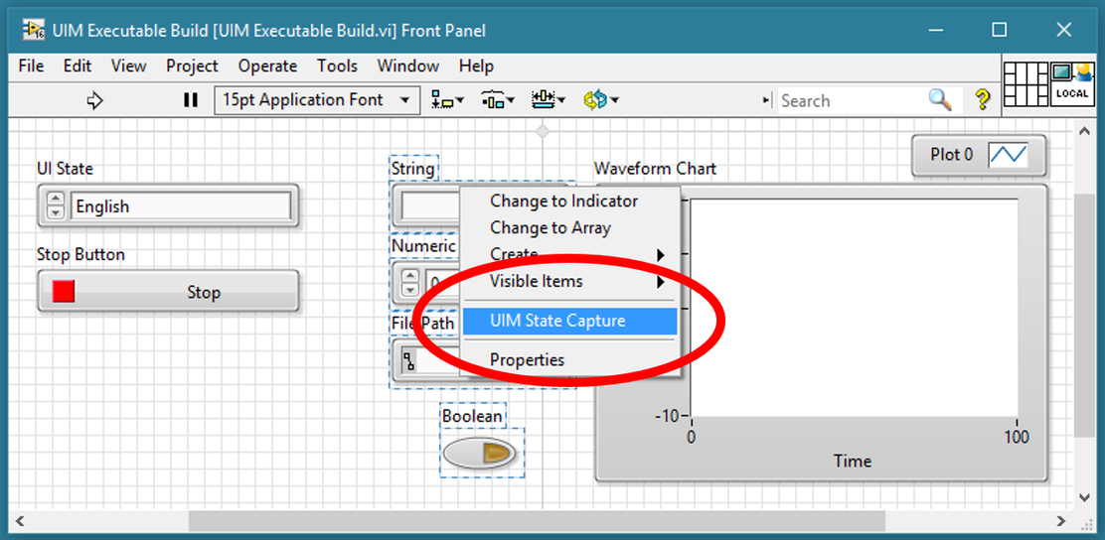
Task: Toggle the Boolean push button control
Action: click(x=480, y=455)
